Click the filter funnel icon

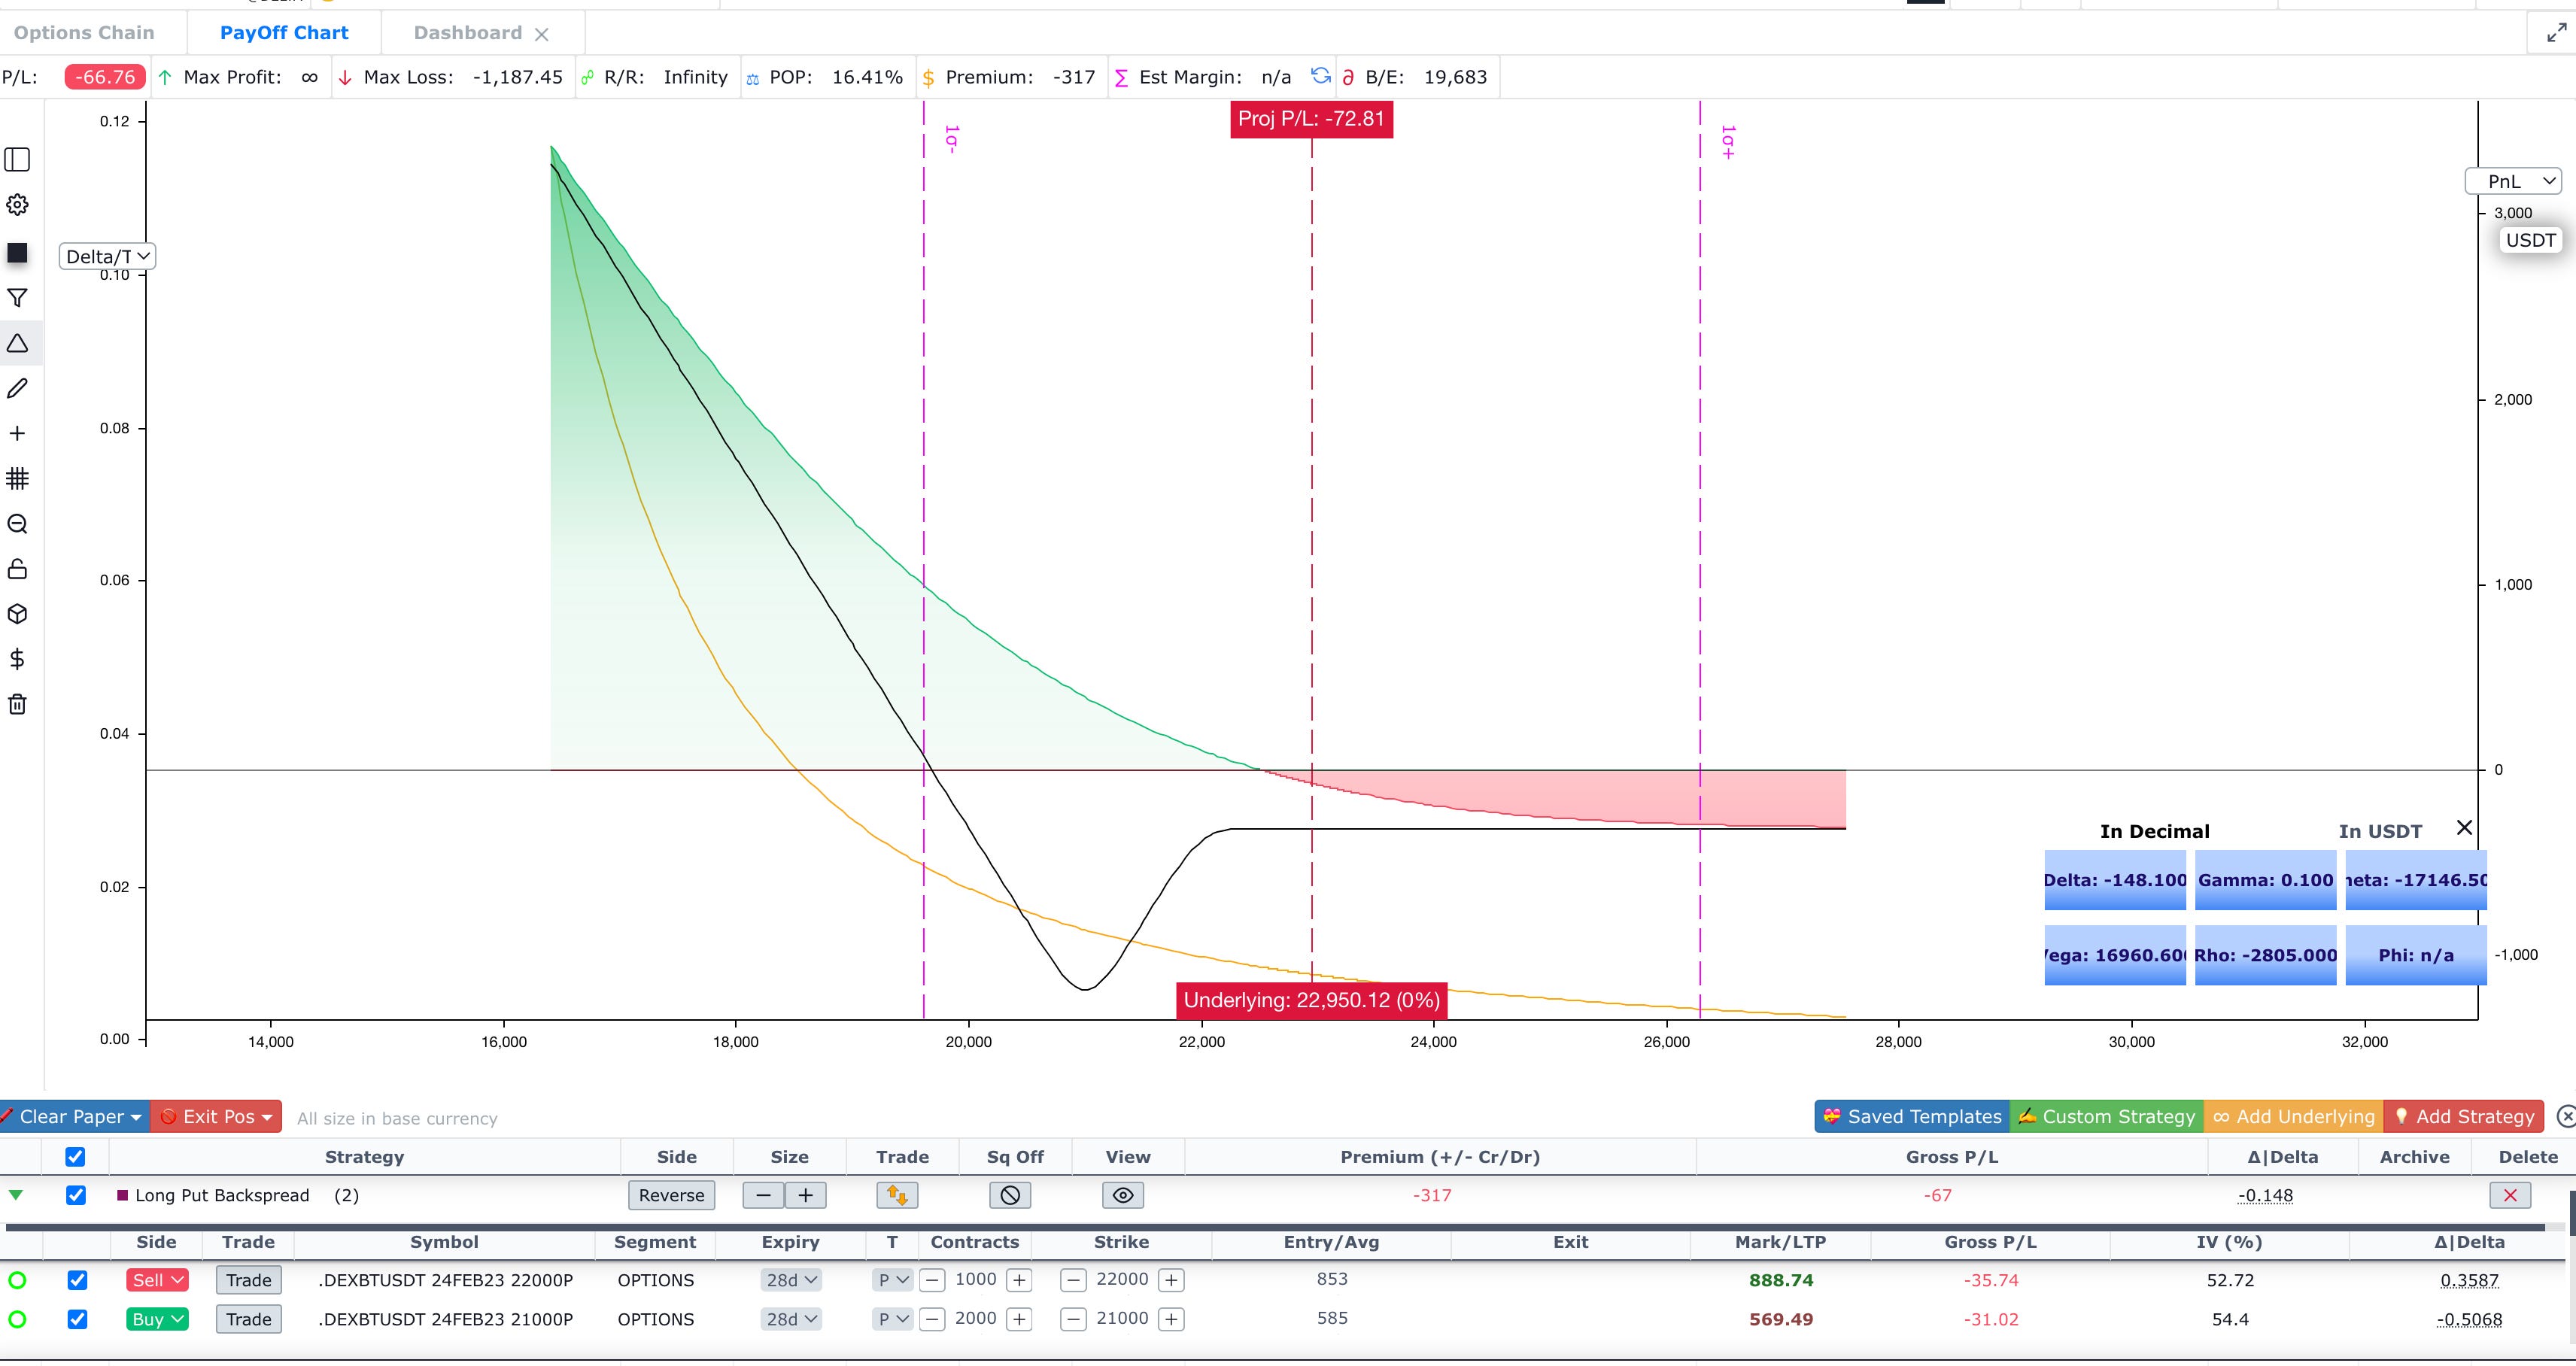tap(17, 298)
